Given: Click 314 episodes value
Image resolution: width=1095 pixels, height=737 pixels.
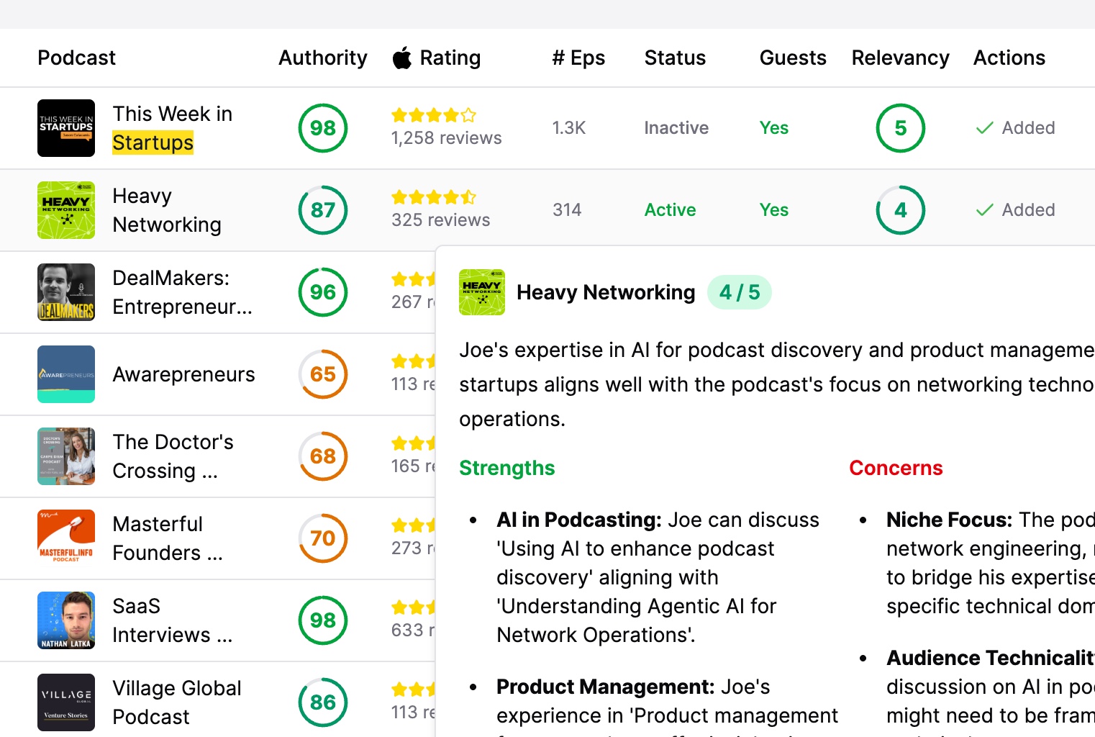Looking at the screenshot, I should tap(567, 210).
